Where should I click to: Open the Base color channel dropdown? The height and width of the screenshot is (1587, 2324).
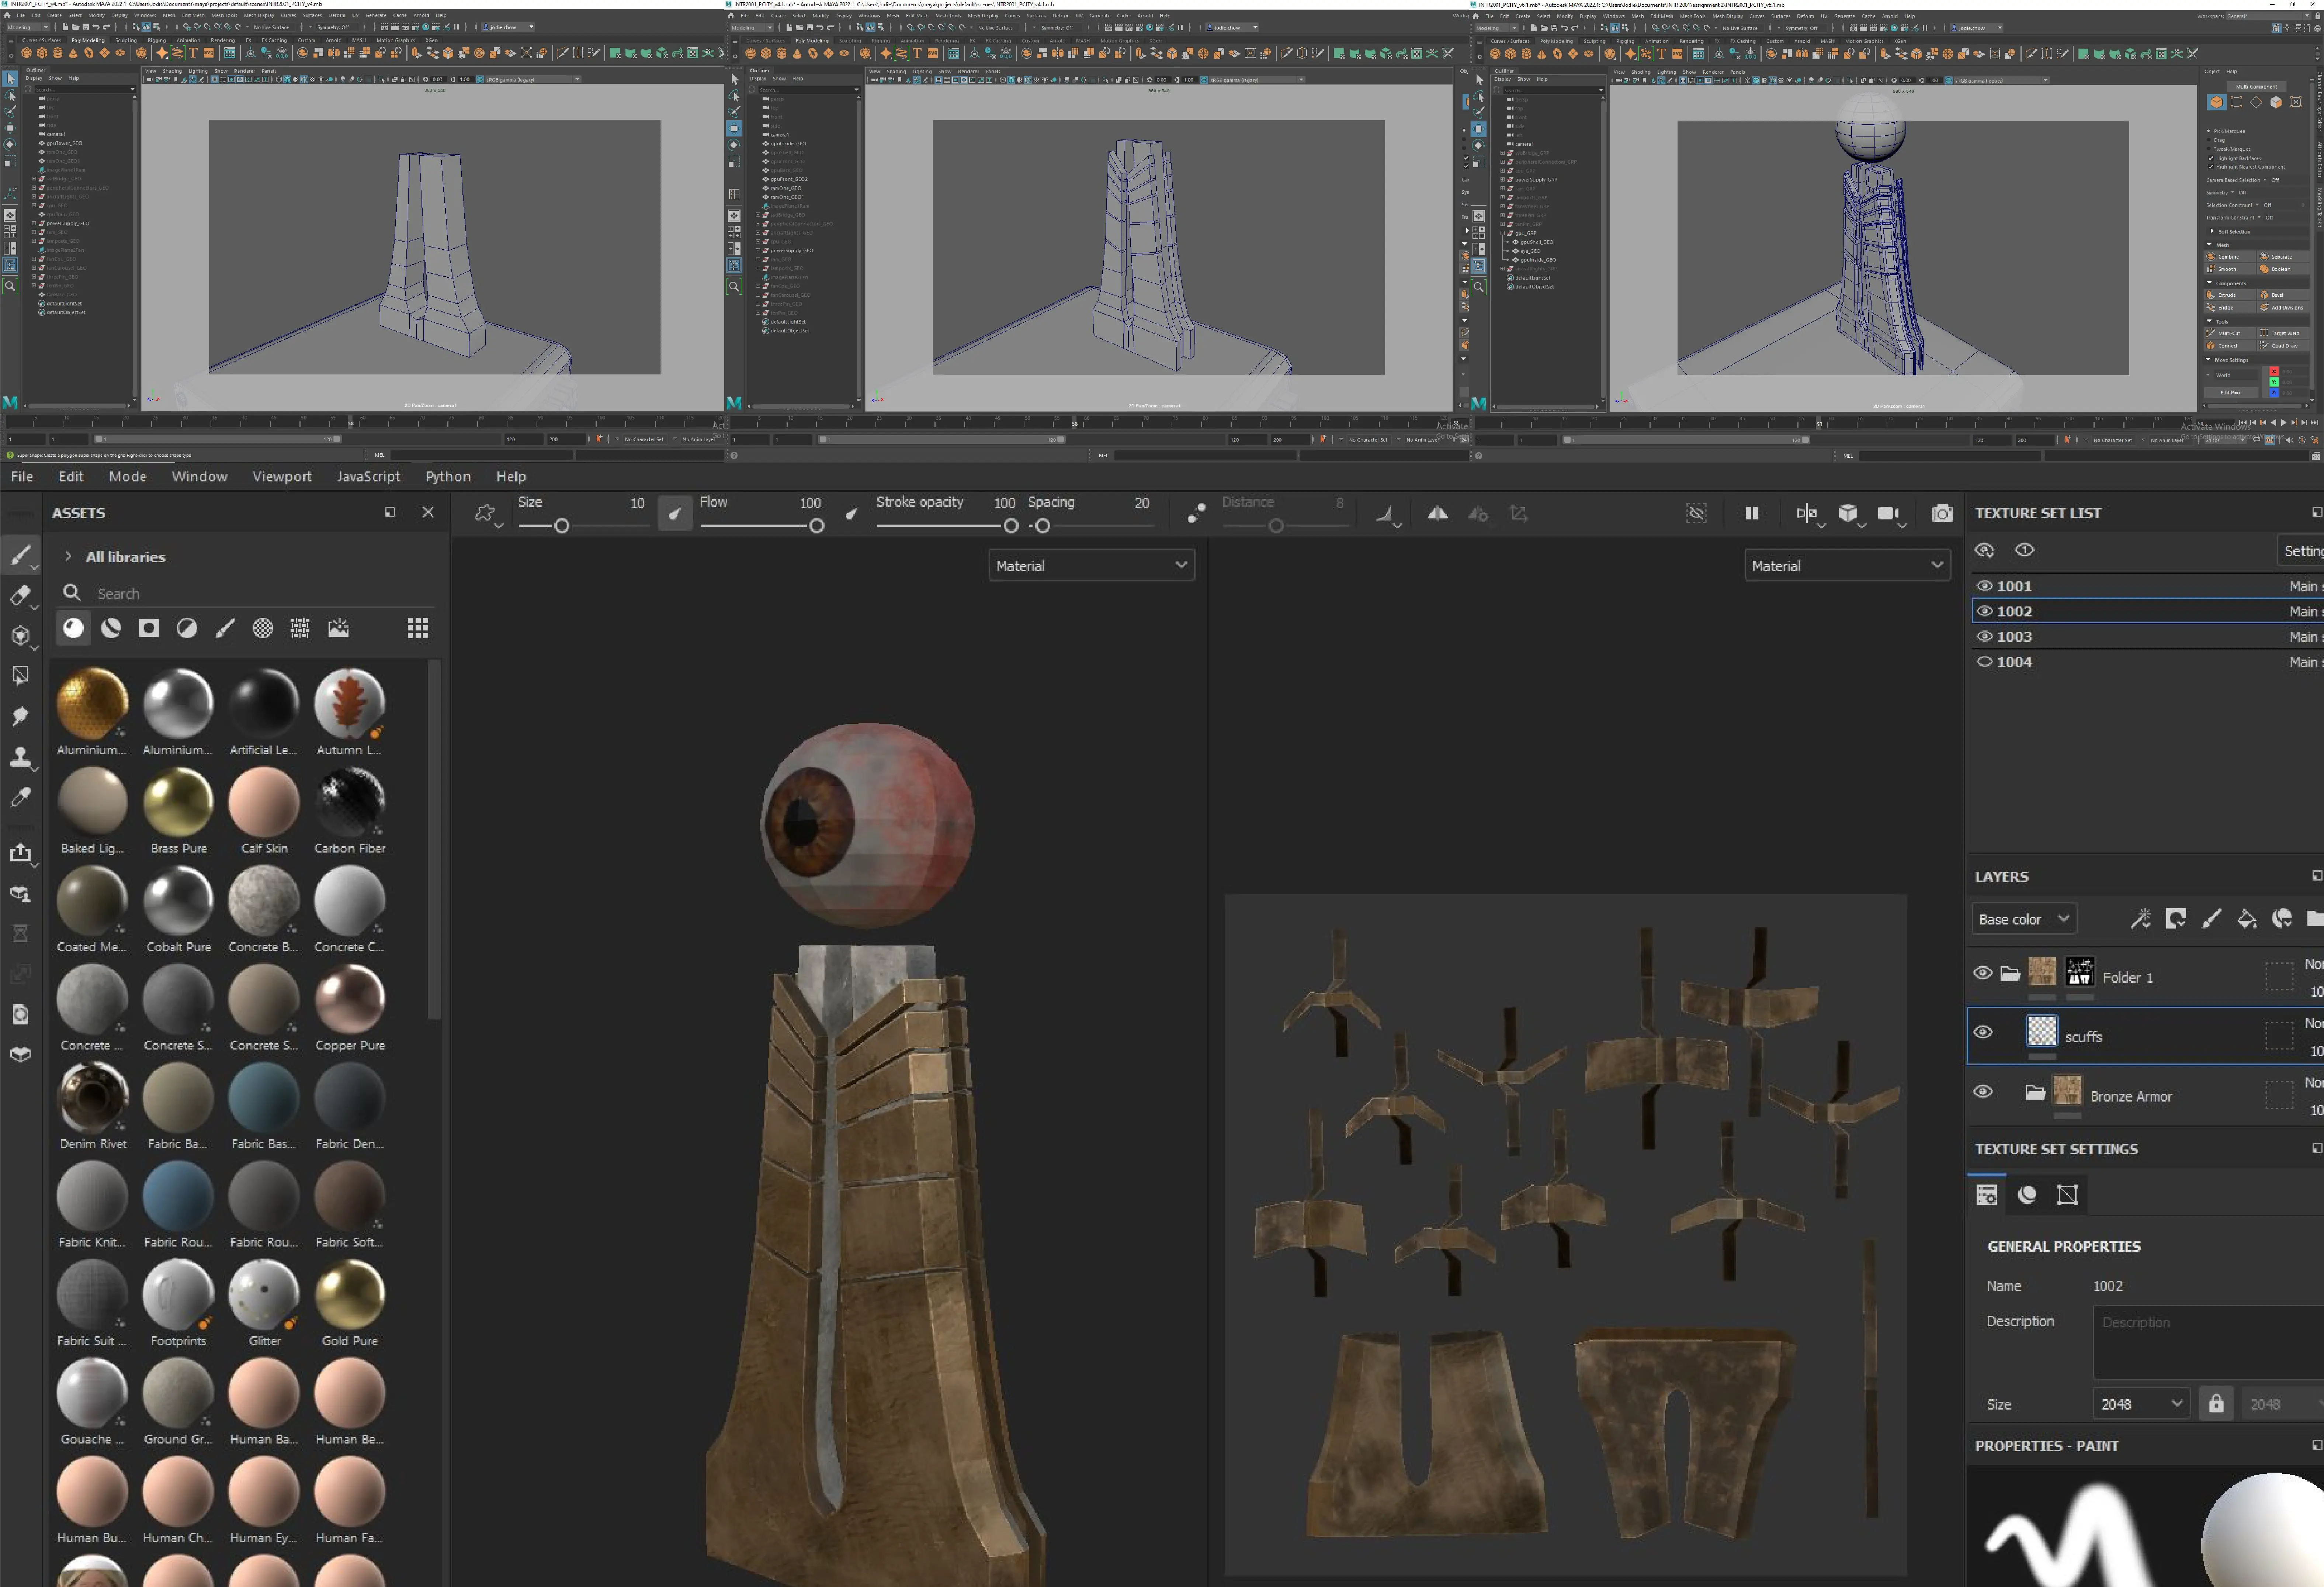pos(2024,919)
